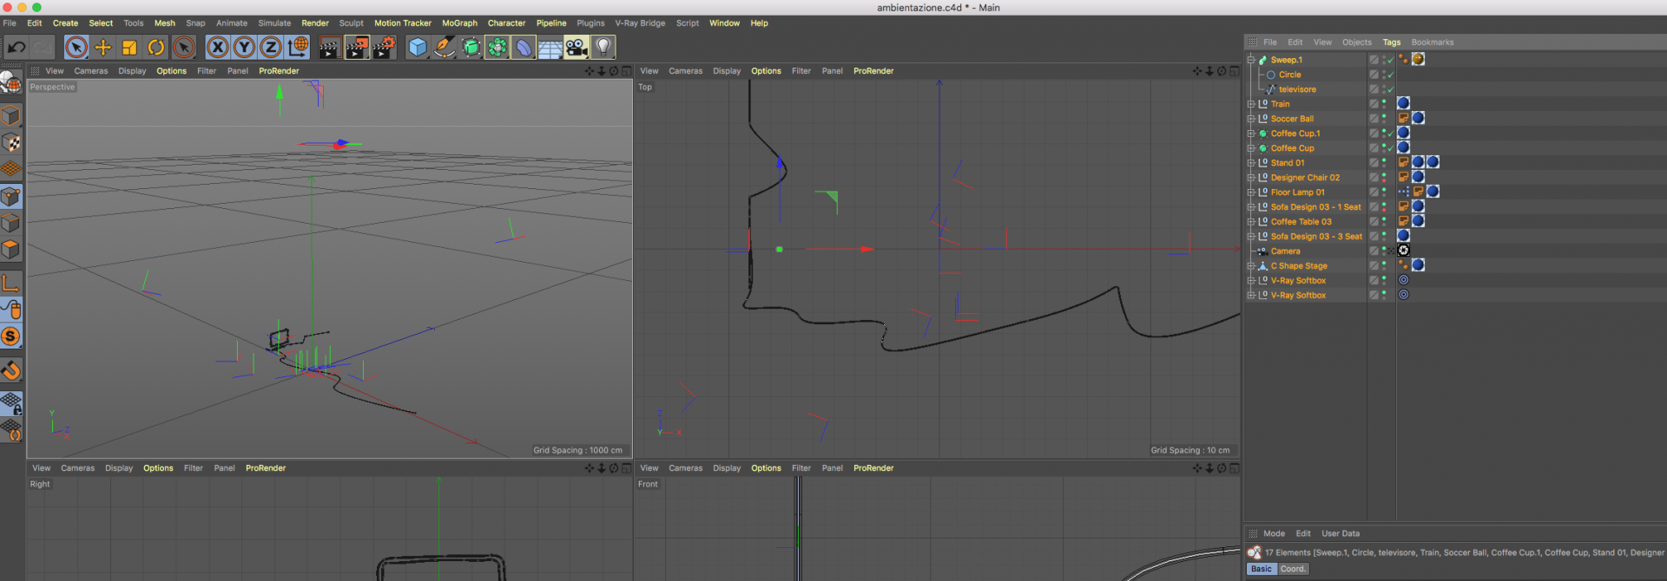Open Top viewport ProRender menu
The width and height of the screenshot is (1667, 581).
873,71
